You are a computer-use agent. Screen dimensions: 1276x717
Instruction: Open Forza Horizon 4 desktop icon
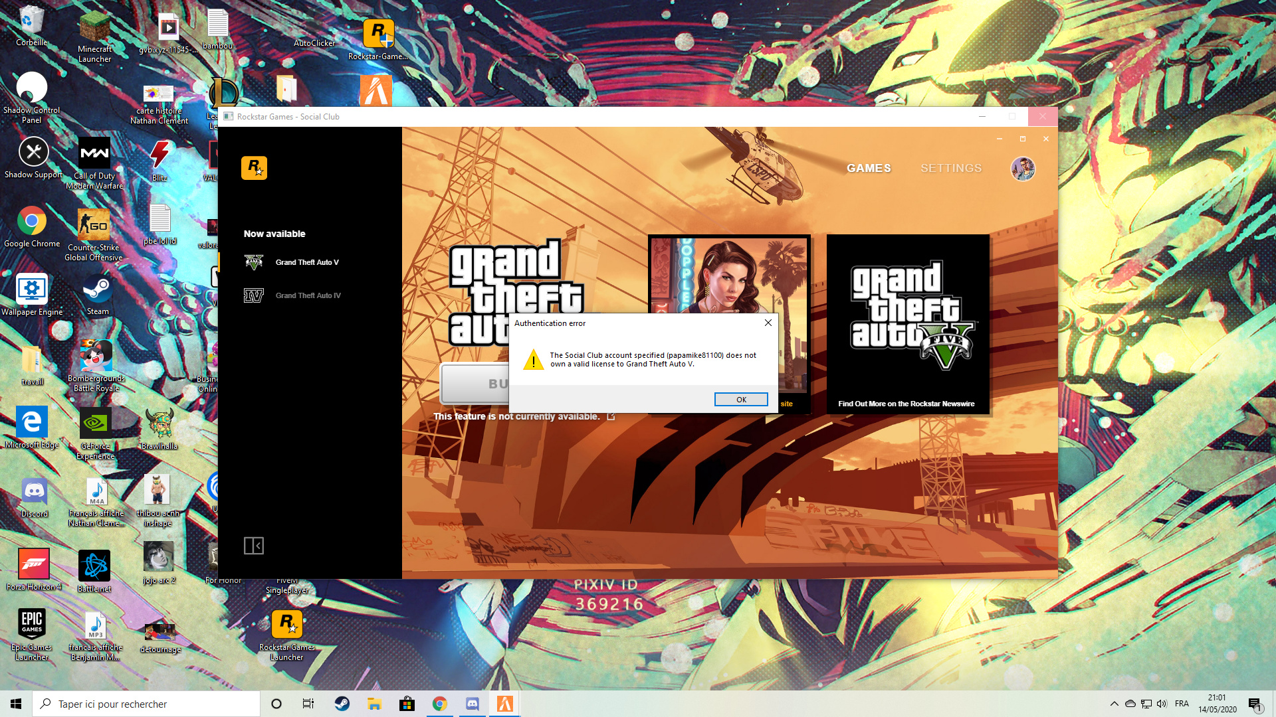pos(33,570)
